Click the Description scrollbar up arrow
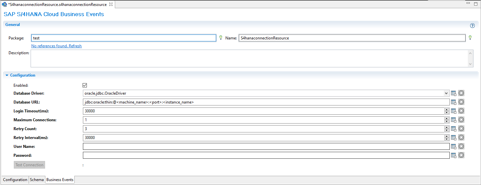The width and height of the screenshot is (481, 185). click(470, 53)
